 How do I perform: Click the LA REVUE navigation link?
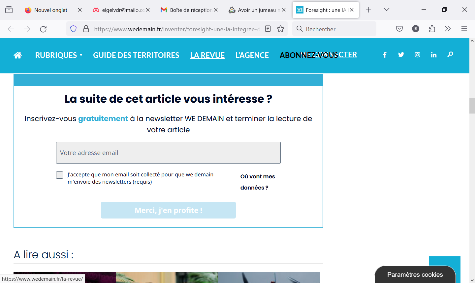pos(207,55)
